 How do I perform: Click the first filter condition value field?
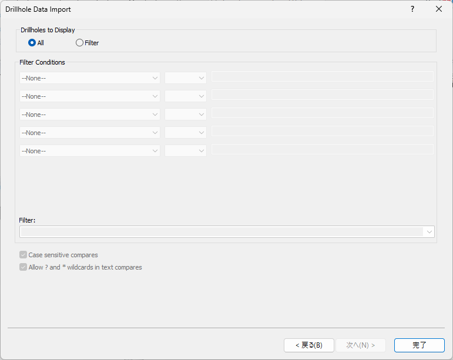pyautogui.click(x=322, y=76)
